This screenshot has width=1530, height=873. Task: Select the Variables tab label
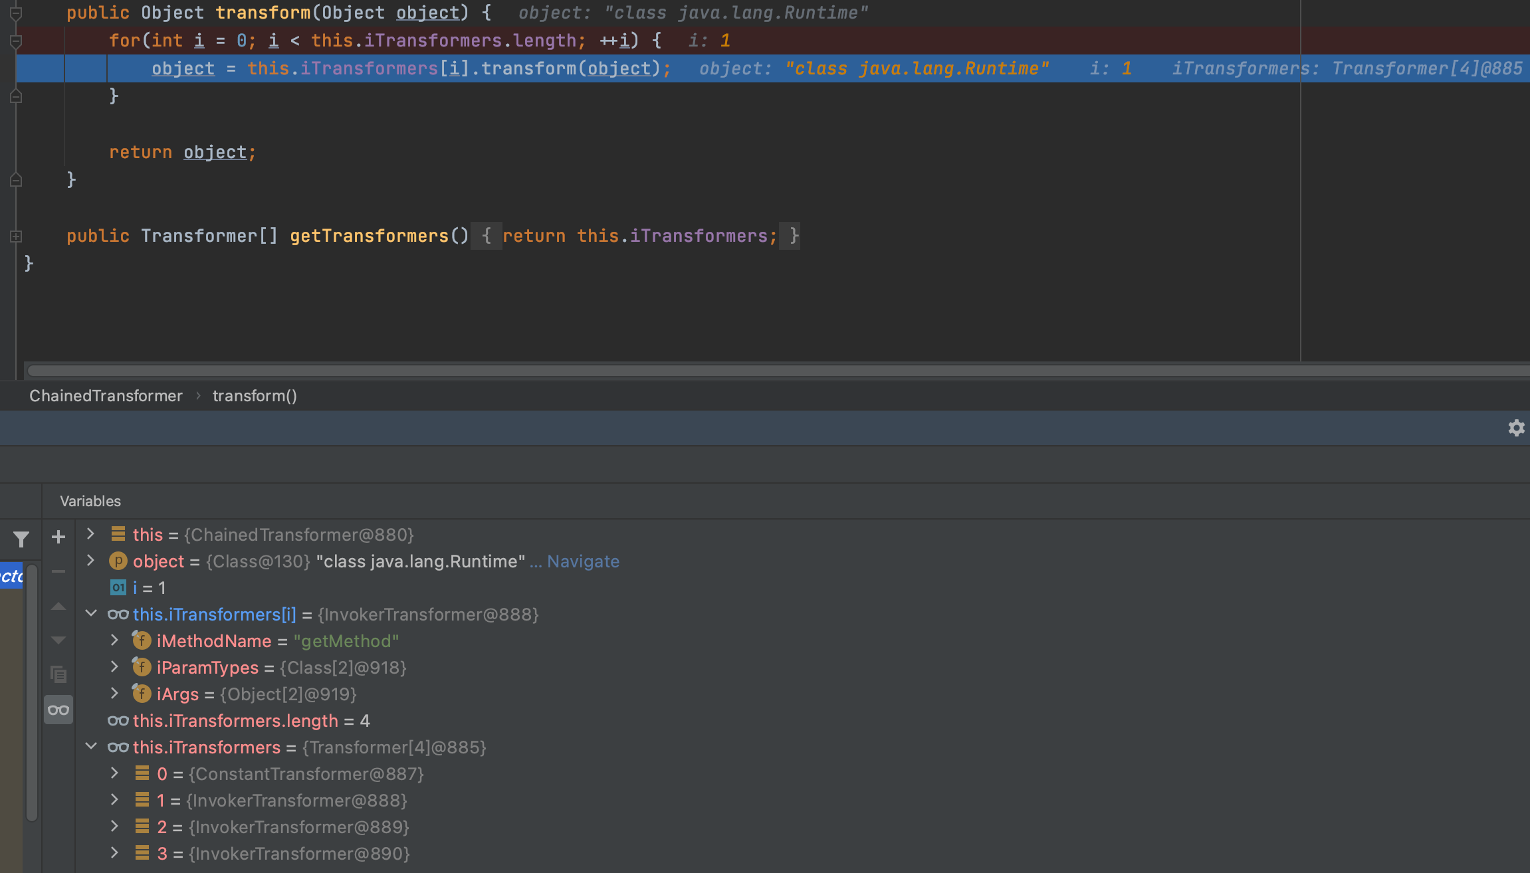(90, 501)
